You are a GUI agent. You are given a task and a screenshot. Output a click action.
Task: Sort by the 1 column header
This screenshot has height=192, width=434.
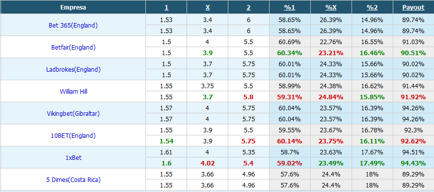click(166, 8)
